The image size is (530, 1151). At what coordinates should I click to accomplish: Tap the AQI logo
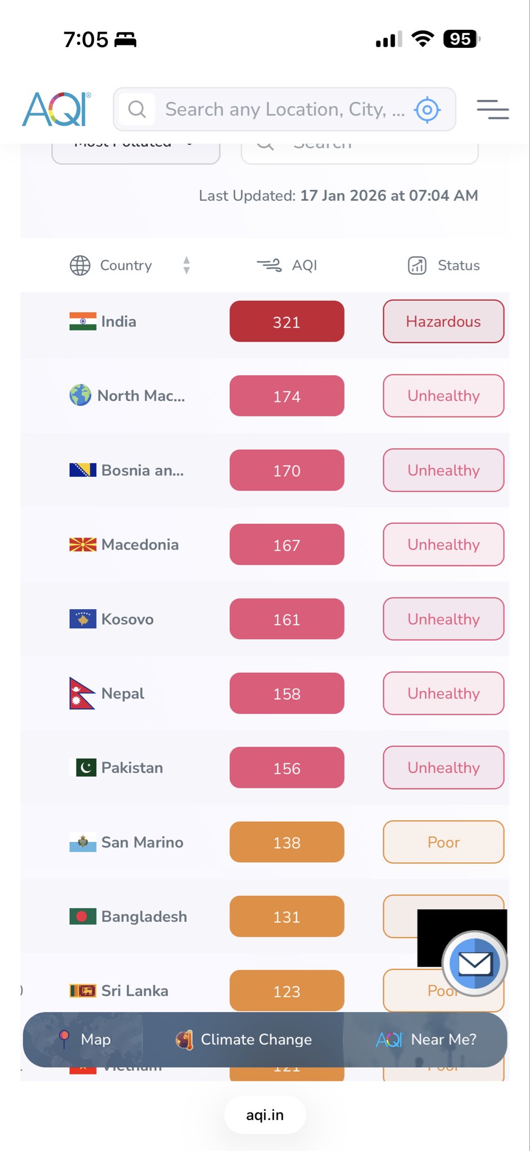coord(56,109)
